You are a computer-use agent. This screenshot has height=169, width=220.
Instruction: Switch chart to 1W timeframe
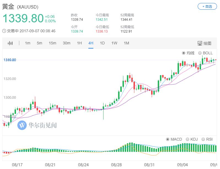[x=114, y=43]
